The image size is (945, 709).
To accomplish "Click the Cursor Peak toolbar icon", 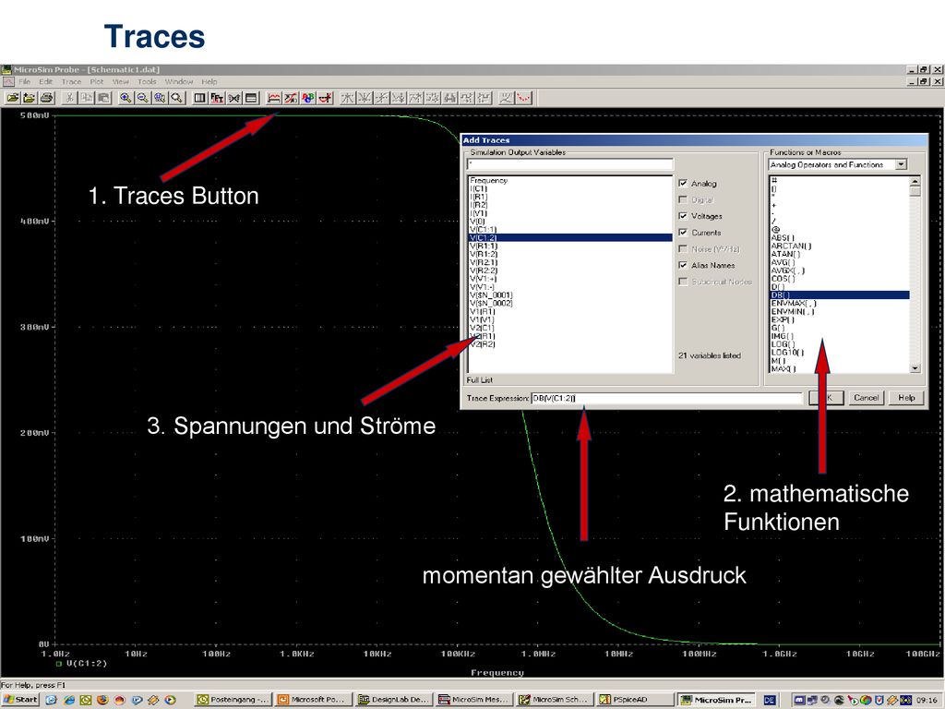I will (348, 98).
